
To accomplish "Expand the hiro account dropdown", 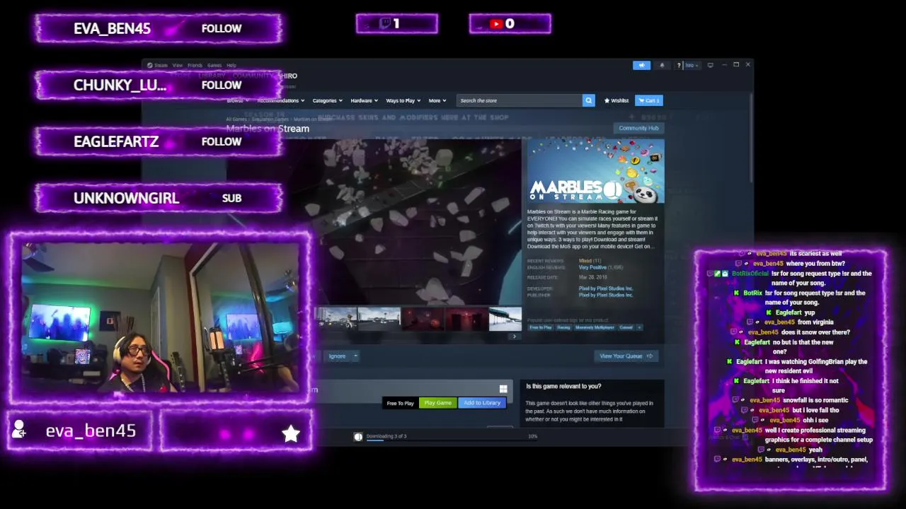I will point(692,65).
